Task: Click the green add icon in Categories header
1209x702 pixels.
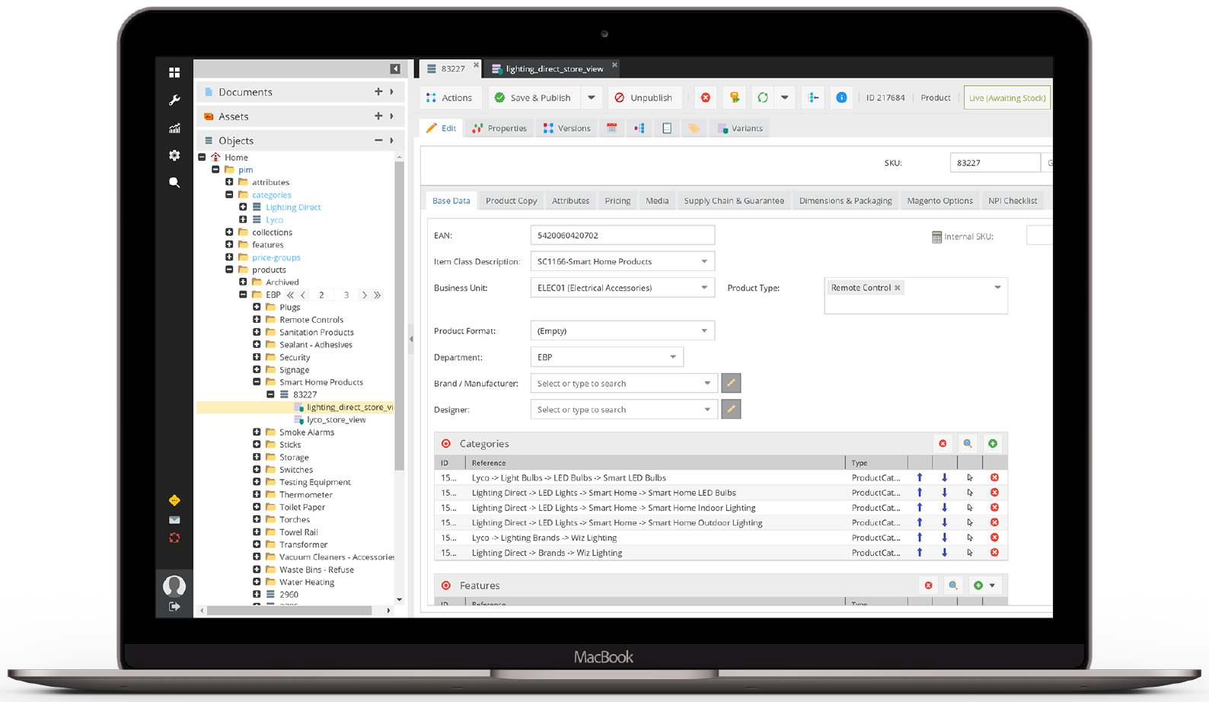Action: (x=993, y=444)
